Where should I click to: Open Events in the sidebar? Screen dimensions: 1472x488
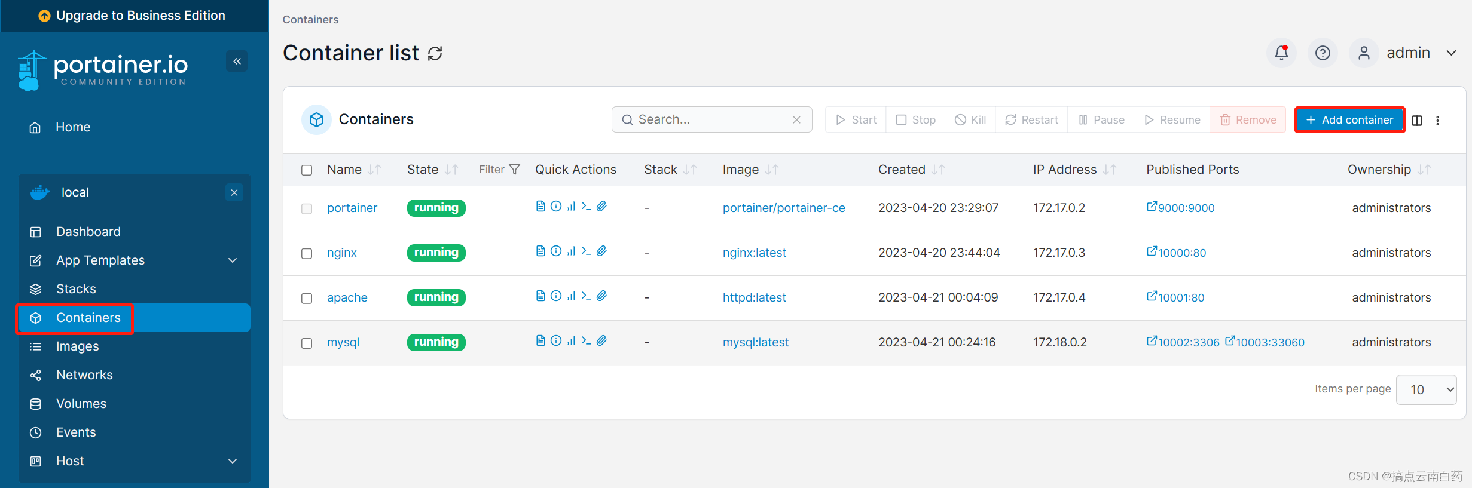click(135, 432)
